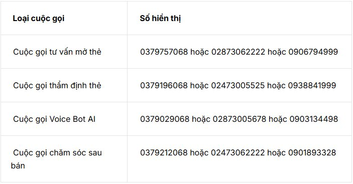
Task: Click phone number 0903134498
Action: tap(314, 119)
